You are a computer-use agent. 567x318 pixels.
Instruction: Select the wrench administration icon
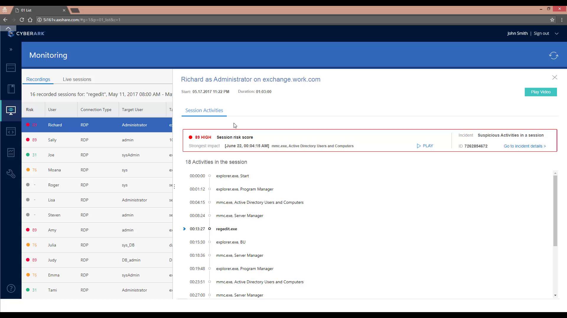click(x=11, y=174)
